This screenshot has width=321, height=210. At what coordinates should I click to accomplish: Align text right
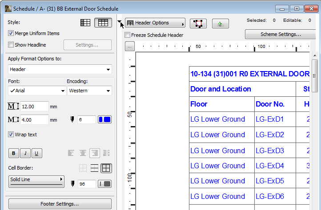click(95, 153)
